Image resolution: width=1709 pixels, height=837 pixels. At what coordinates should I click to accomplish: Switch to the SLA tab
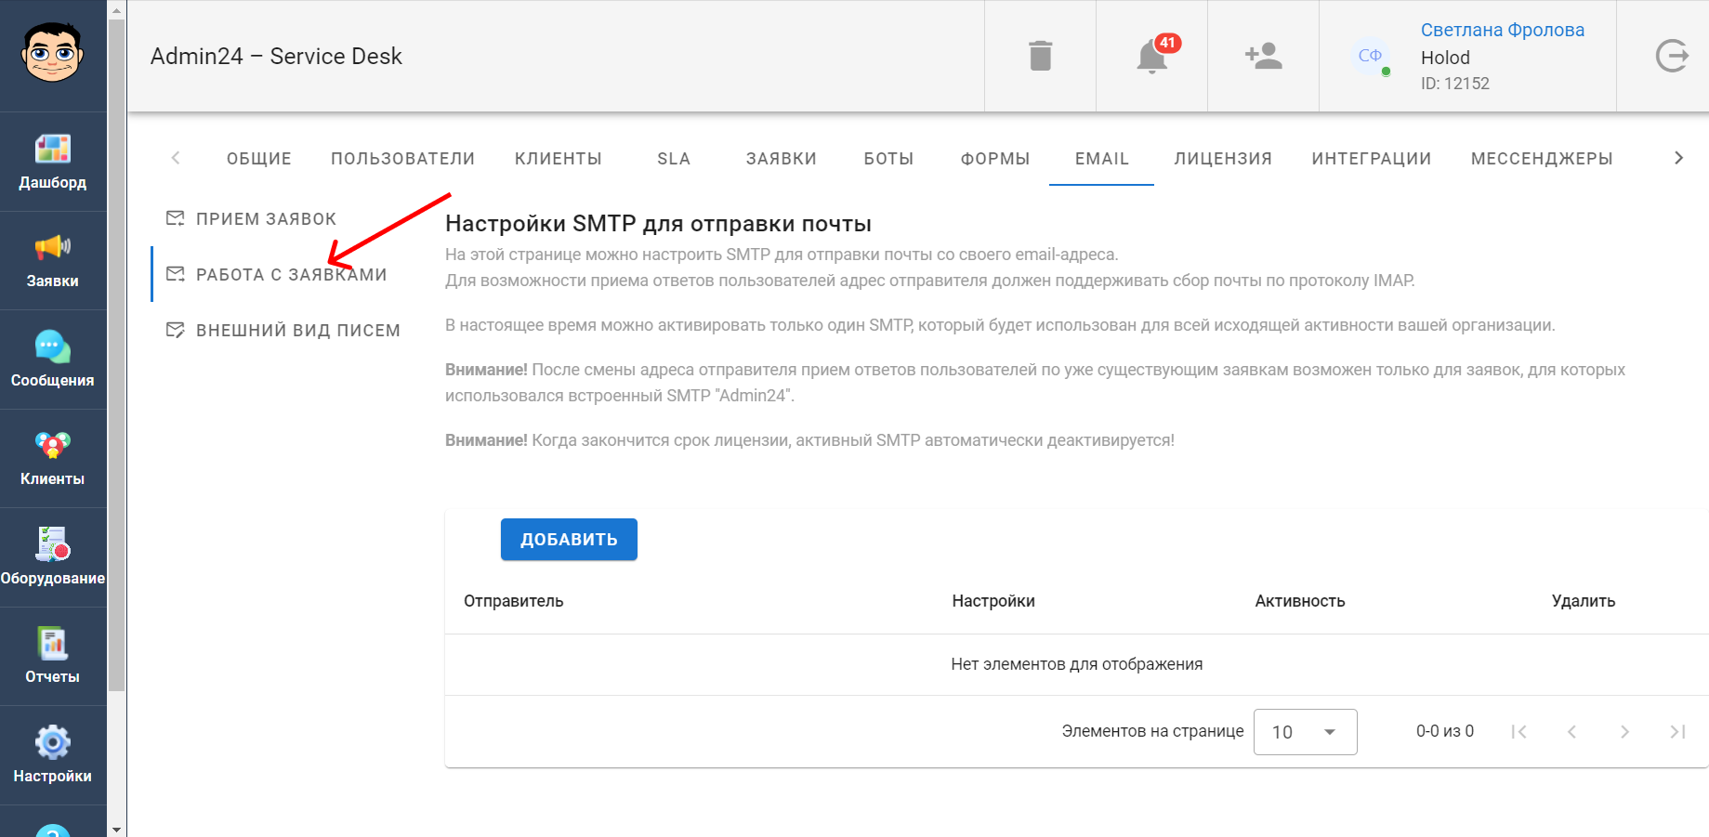tap(674, 159)
